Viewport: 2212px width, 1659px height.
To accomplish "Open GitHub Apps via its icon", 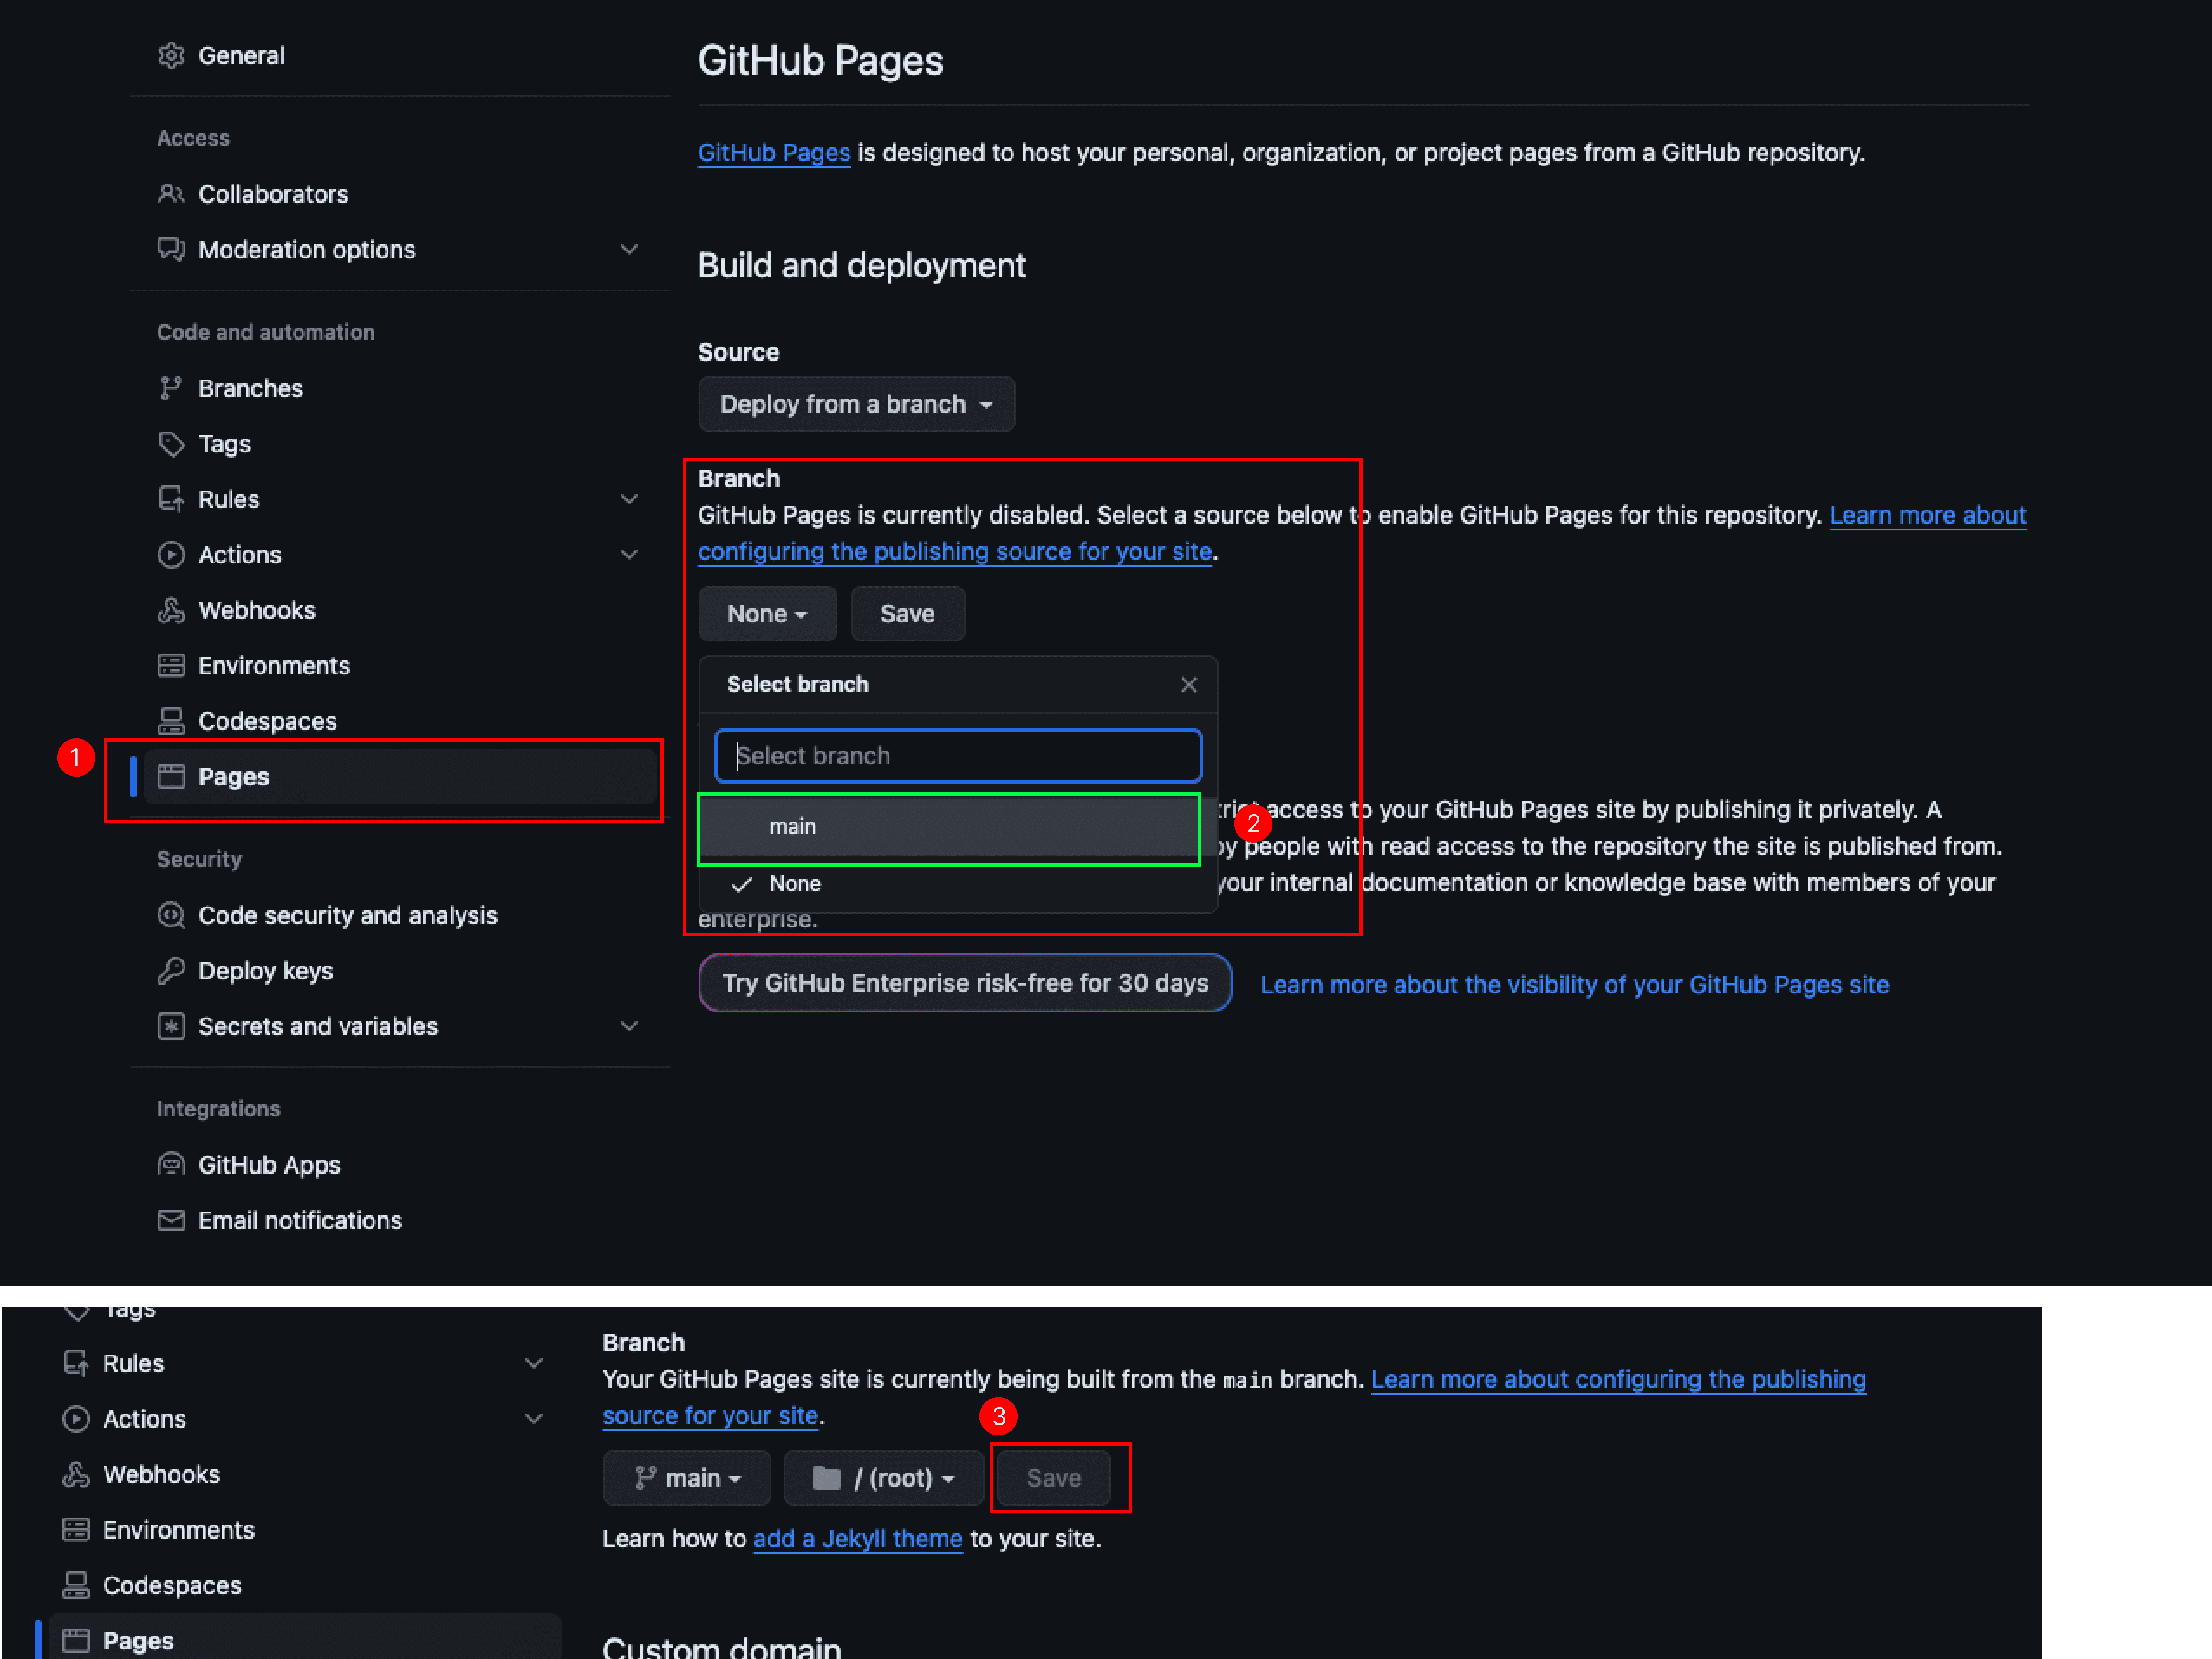I will coord(171,1164).
